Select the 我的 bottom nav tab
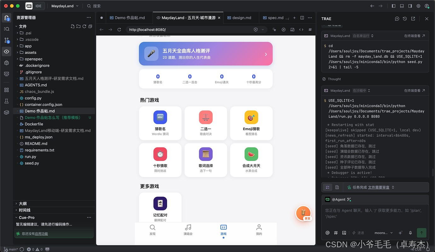 pyautogui.click(x=259, y=230)
